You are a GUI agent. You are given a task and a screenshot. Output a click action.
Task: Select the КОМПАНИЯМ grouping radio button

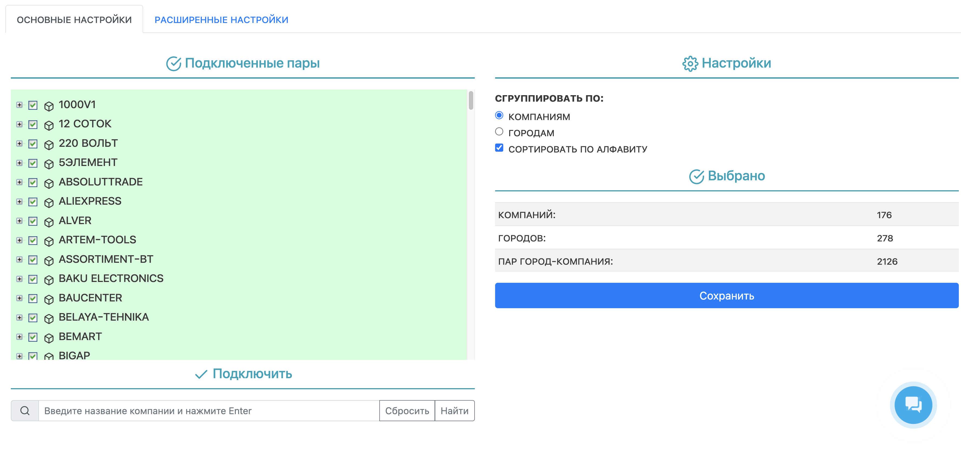(x=499, y=115)
